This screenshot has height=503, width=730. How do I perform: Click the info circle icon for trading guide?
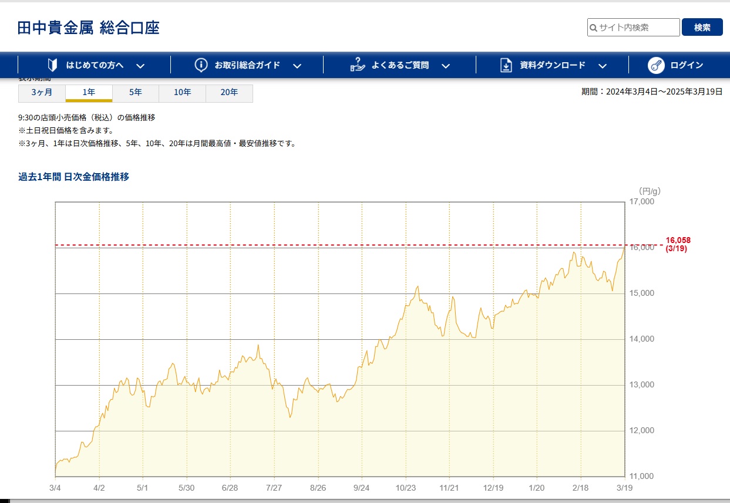coord(201,65)
